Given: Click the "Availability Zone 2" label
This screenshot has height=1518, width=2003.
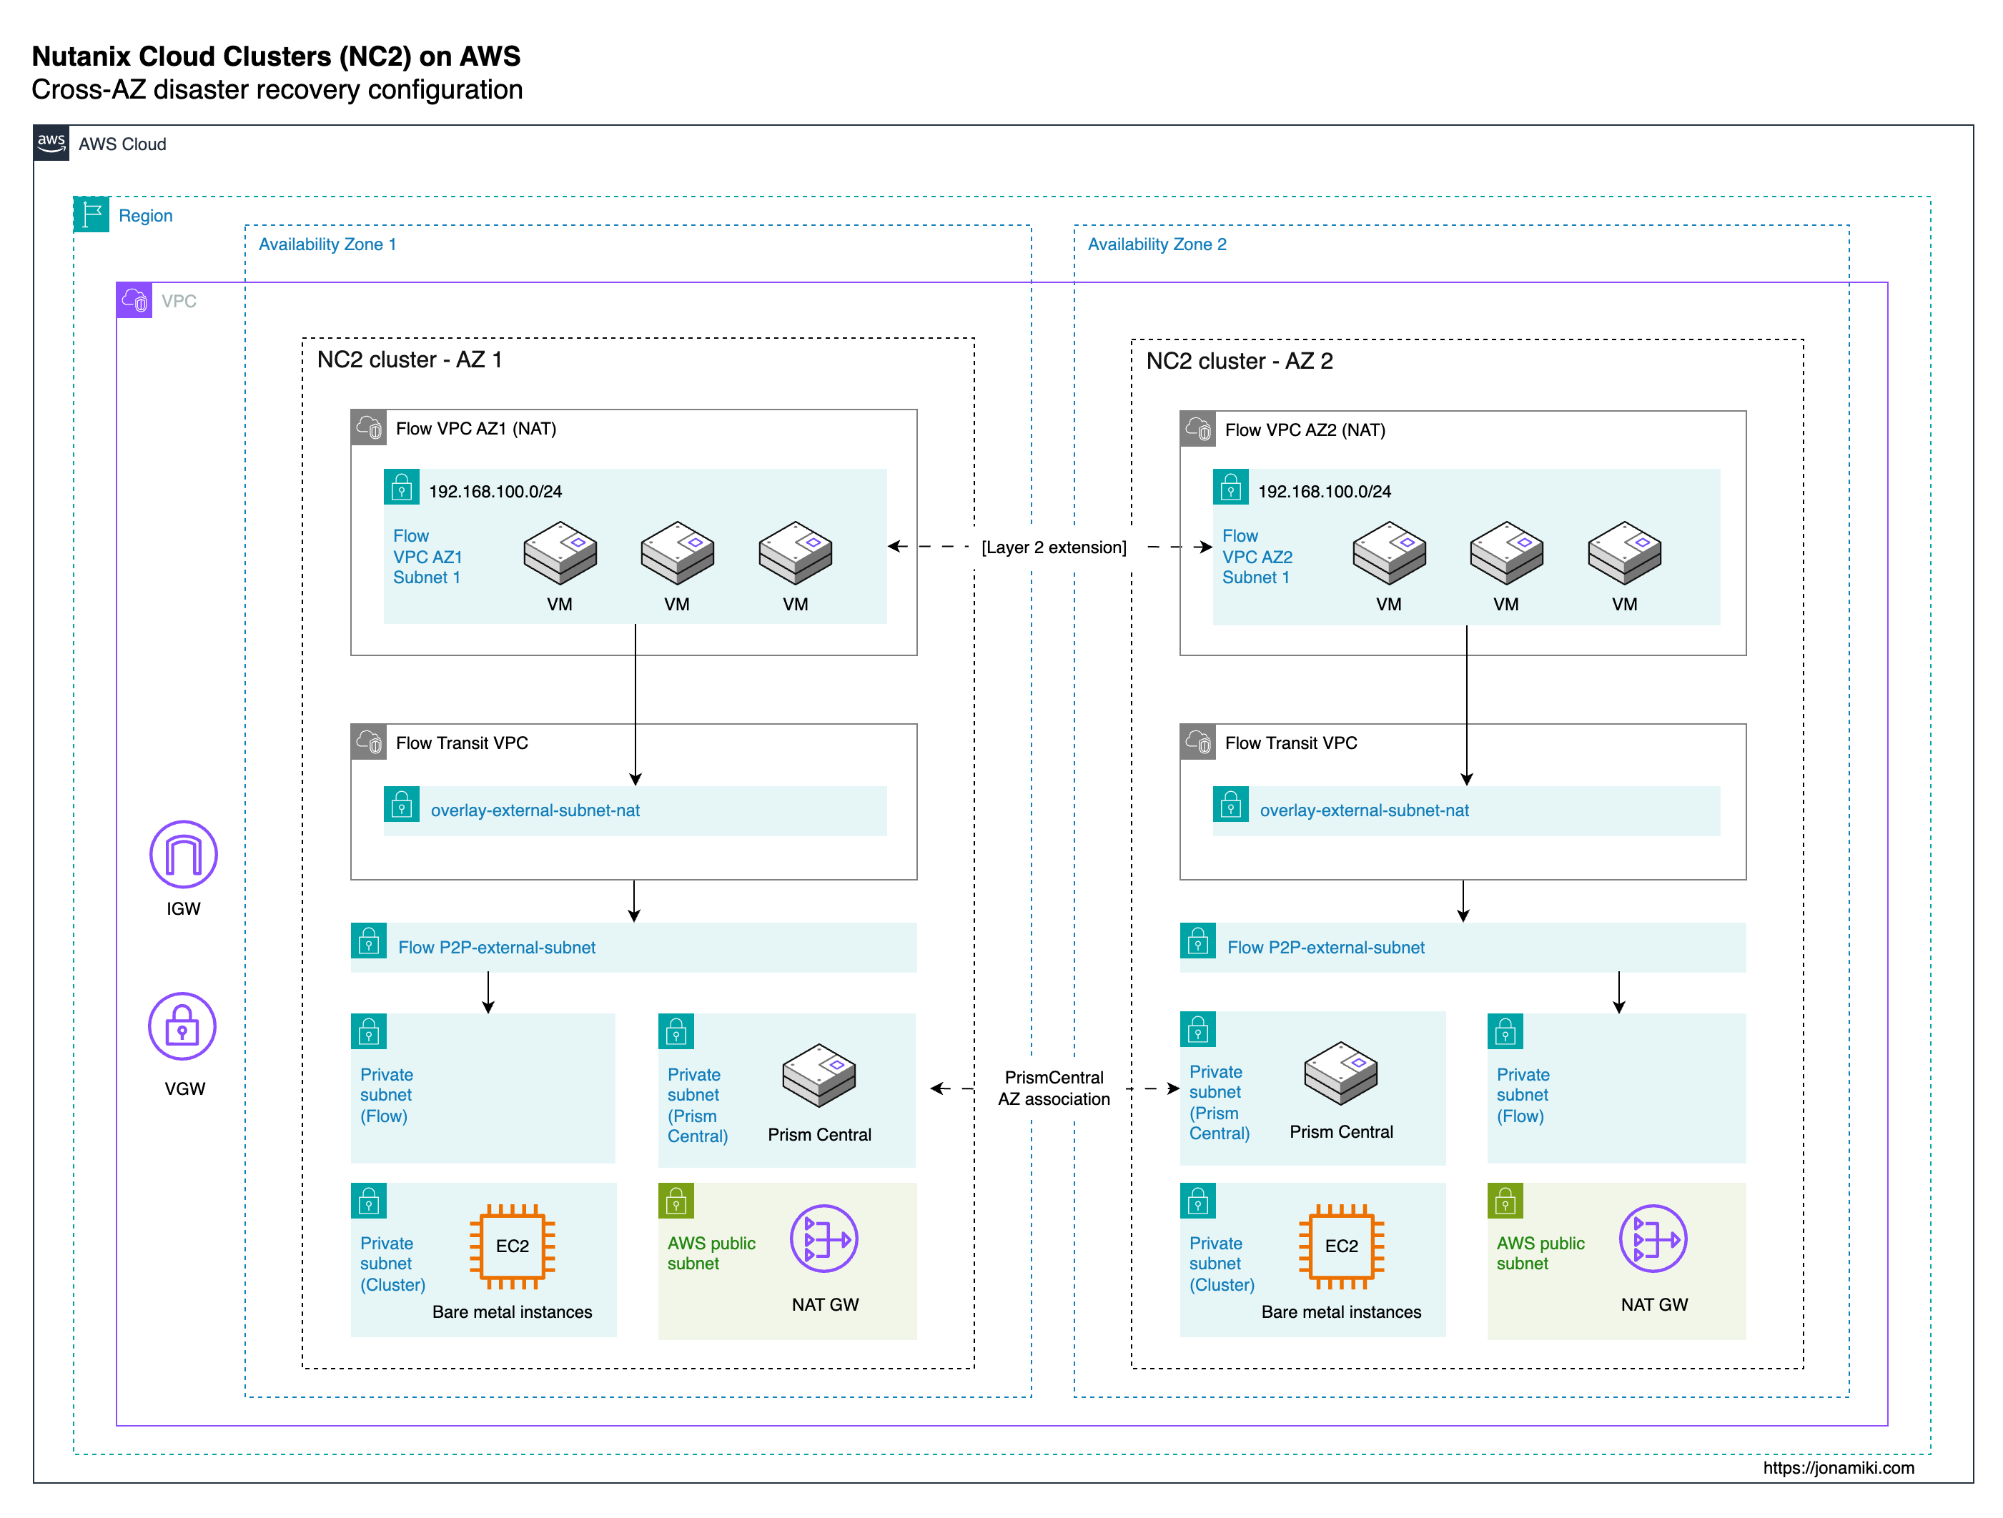Looking at the screenshot, I should tap(1157, 244).
